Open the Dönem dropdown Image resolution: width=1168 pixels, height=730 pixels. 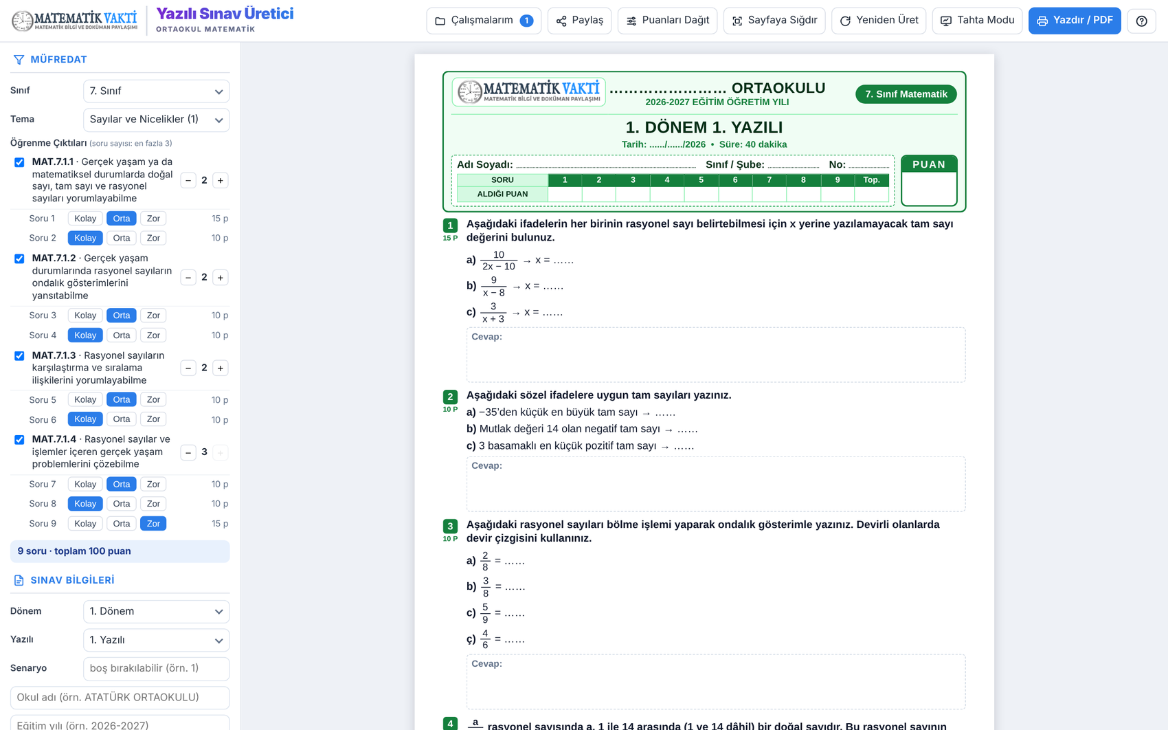click(x=156, y=611)
